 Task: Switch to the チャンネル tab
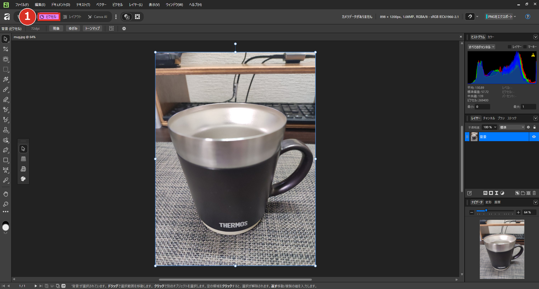pos(489,118)
